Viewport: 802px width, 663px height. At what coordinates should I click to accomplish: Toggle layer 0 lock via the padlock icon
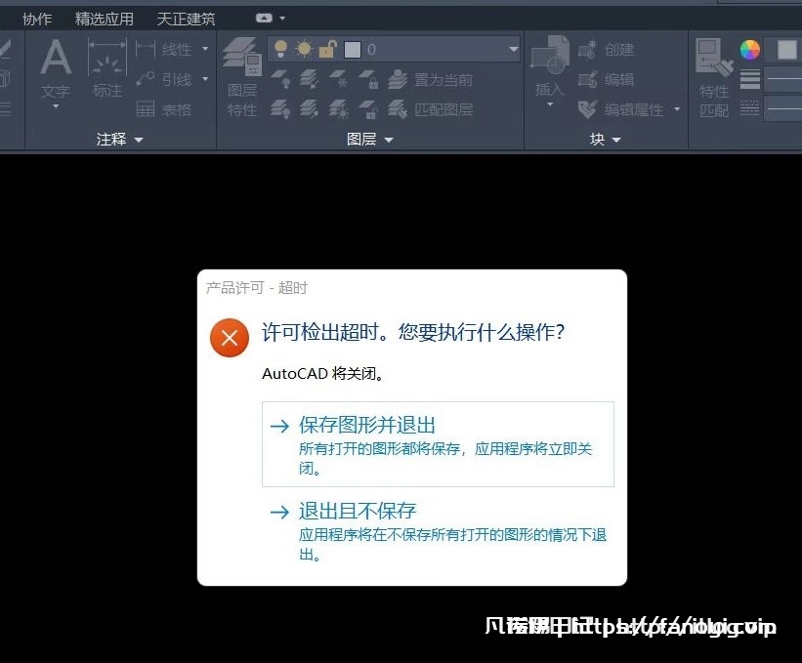(x=327, y=49)
